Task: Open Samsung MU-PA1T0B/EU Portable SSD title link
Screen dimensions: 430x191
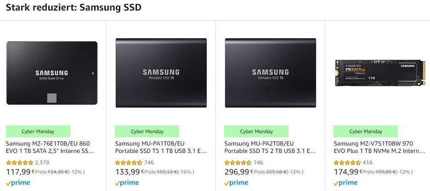Action: [x=160, y=147]
